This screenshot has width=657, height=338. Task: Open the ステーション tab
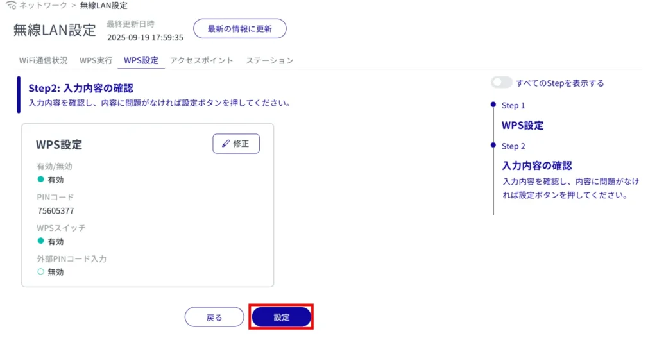click(269, 61)
